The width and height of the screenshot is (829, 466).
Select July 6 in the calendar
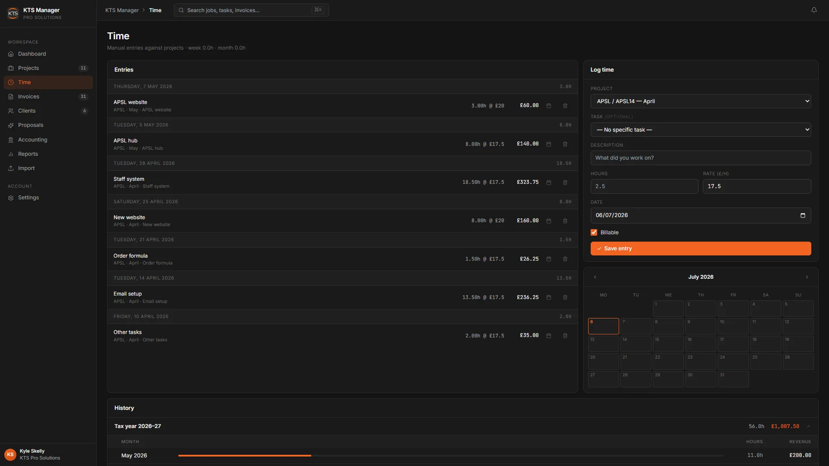click(x=603, y=326)
